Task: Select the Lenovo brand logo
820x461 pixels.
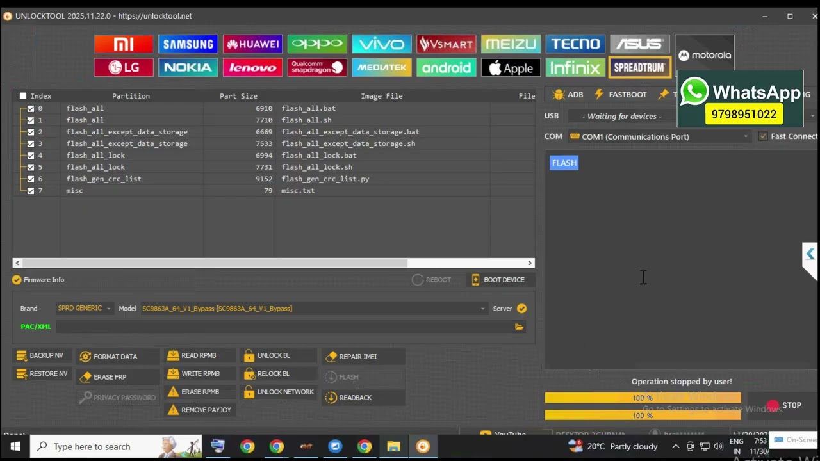Action: pos(253,67)
